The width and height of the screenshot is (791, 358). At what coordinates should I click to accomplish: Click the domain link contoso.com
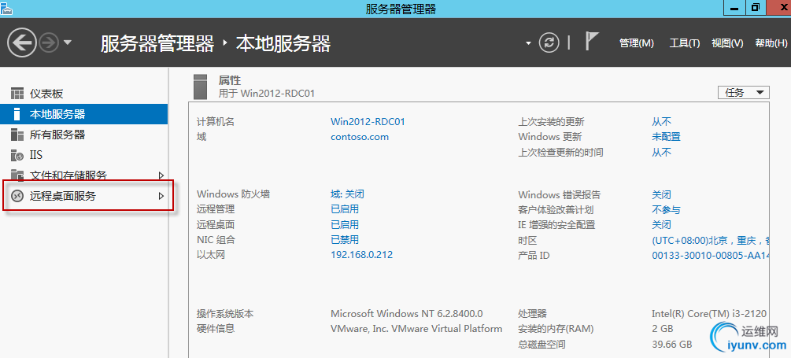360,137
